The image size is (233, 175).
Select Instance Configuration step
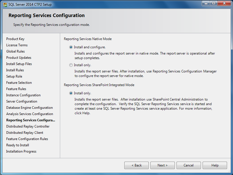[x=23, y=95]
